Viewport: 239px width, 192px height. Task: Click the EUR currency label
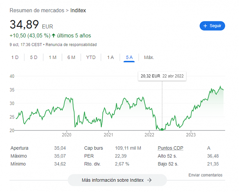(47, 27)
